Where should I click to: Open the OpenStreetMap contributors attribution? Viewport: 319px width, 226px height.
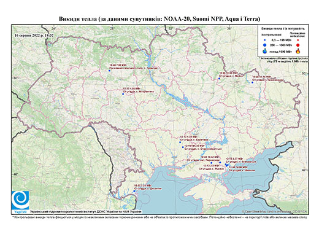click(275, 211)
